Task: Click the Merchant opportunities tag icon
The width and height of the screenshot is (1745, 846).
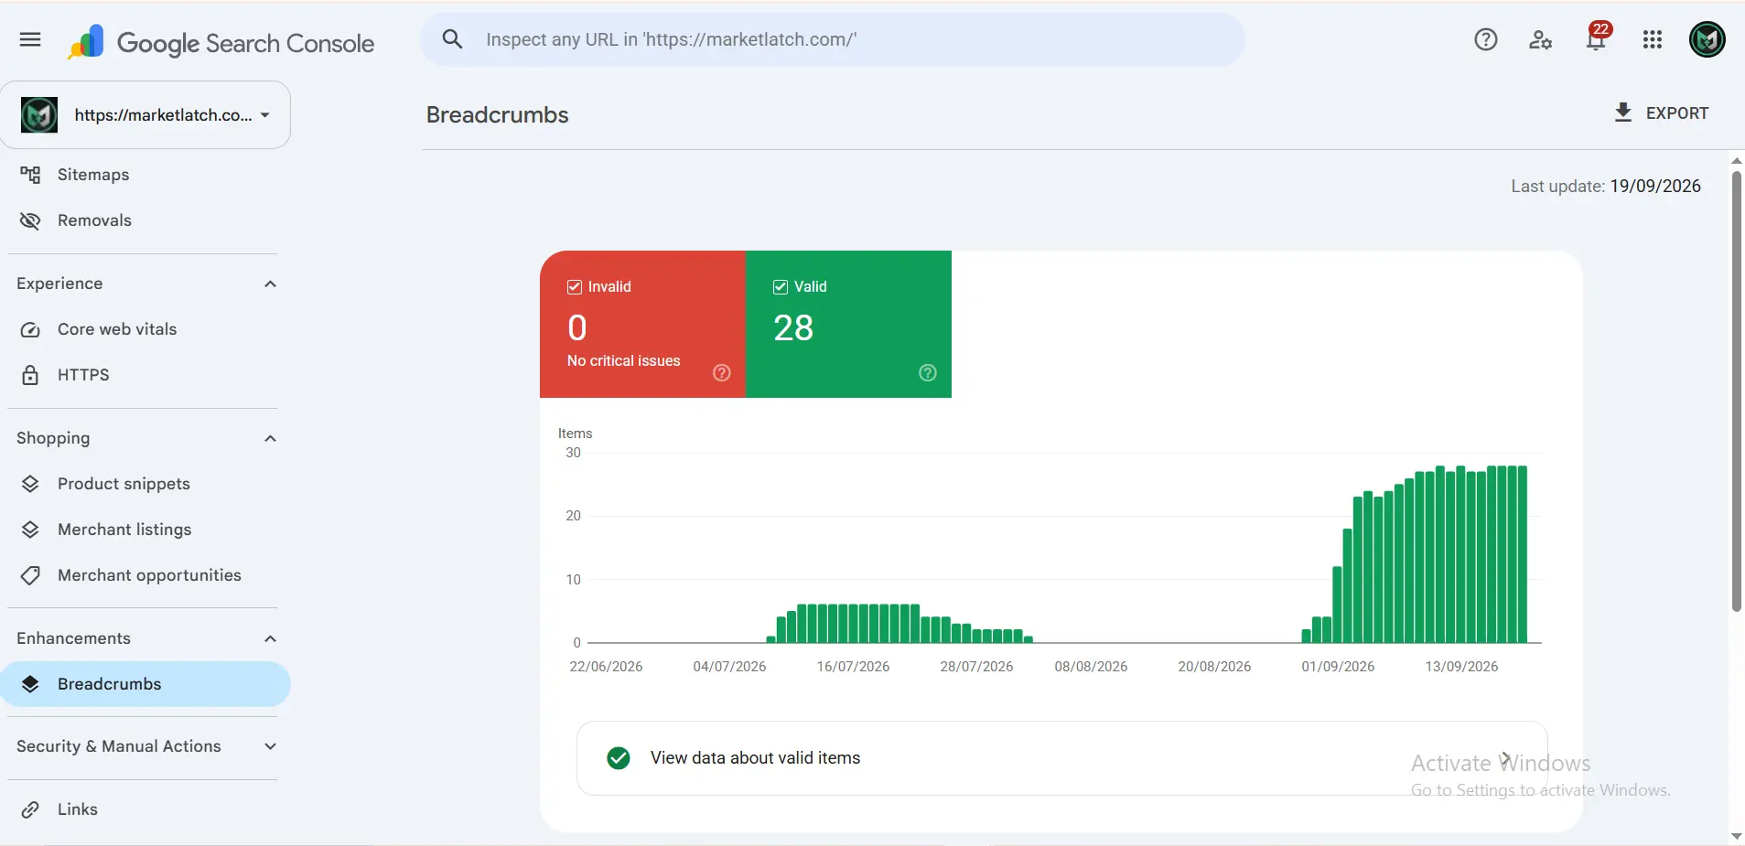Action: coord(30,575)
